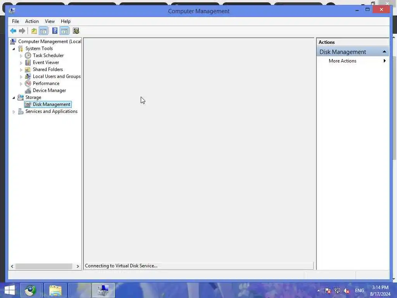
Task: Click the Shared Folders icon
Action: click(x=28, y=69)
